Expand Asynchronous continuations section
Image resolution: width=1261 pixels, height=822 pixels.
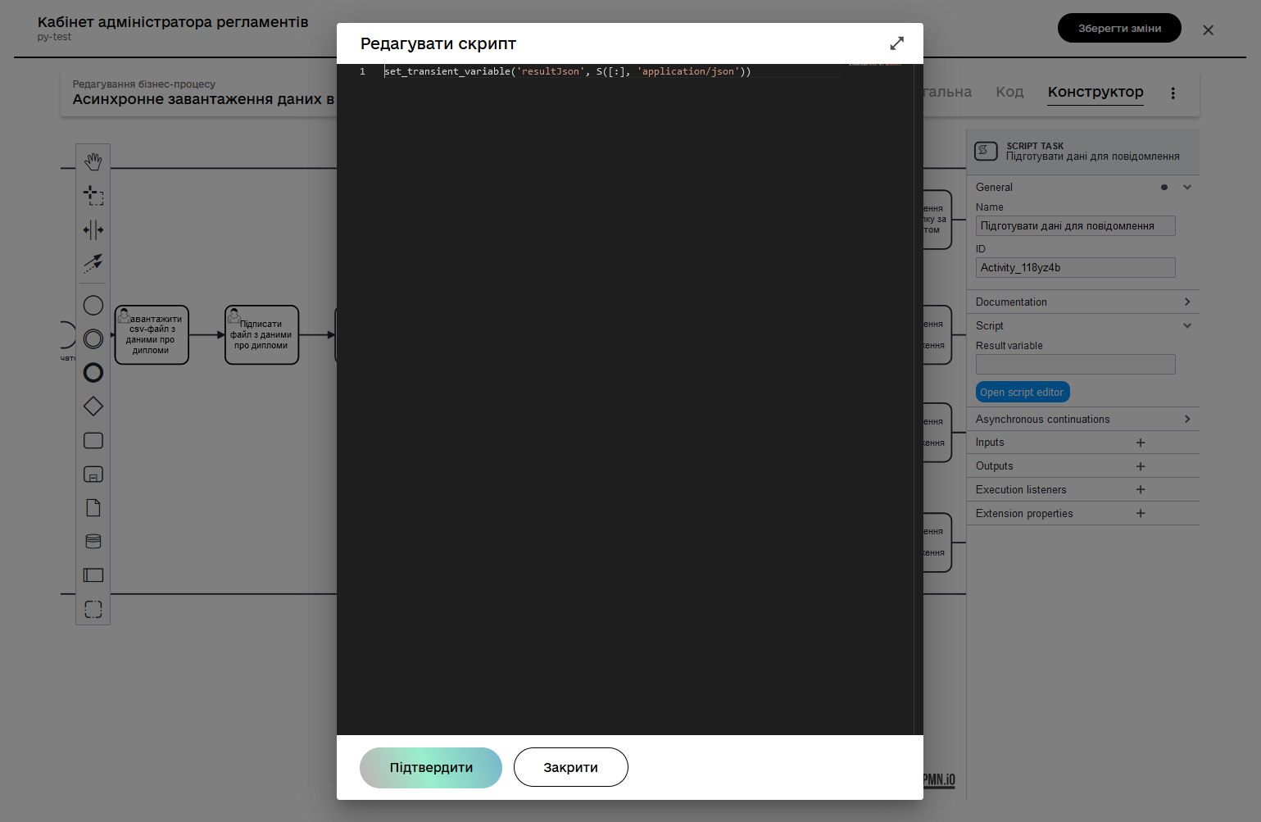point(1187,419)
